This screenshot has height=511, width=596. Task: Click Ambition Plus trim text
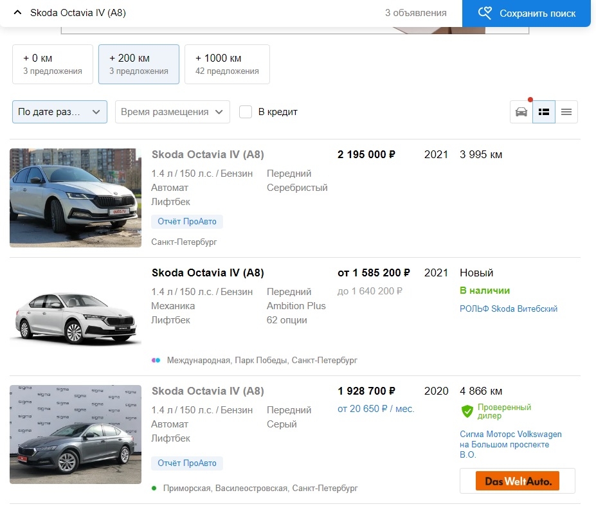296,306
